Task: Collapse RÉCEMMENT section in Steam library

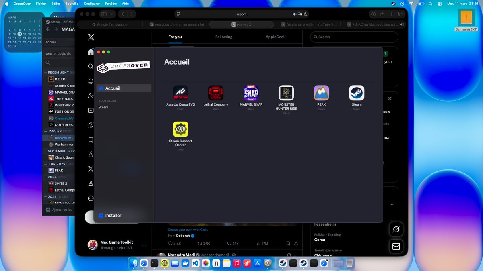Action: click(x=45, y=73)
